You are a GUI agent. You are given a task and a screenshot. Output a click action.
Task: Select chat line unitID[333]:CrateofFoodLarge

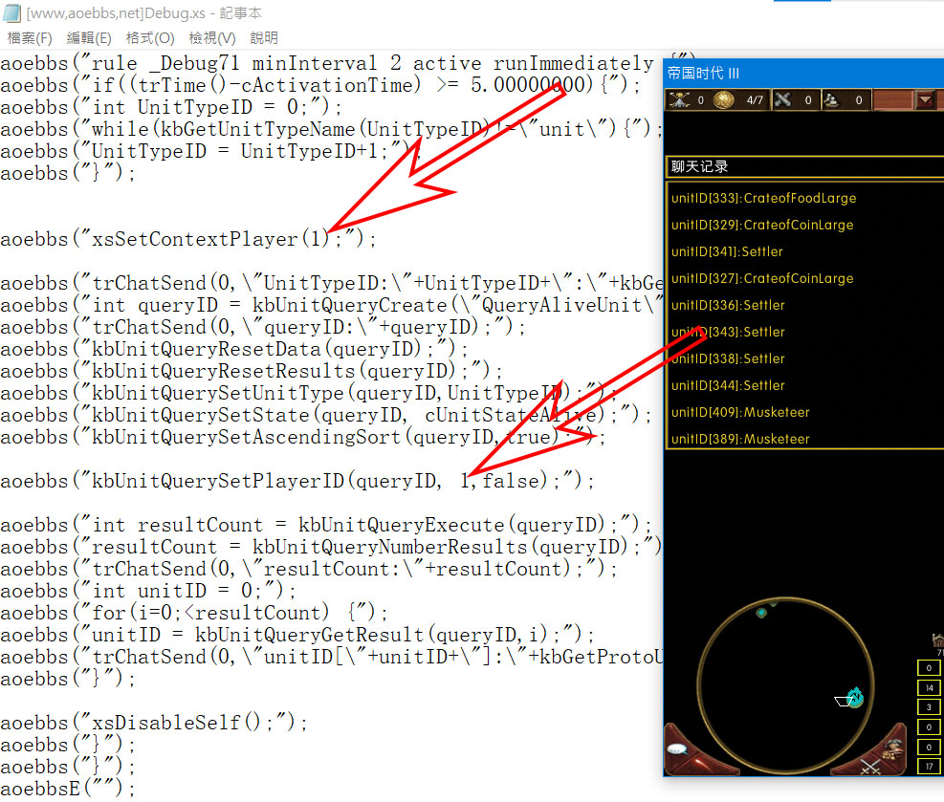point(763,198)
